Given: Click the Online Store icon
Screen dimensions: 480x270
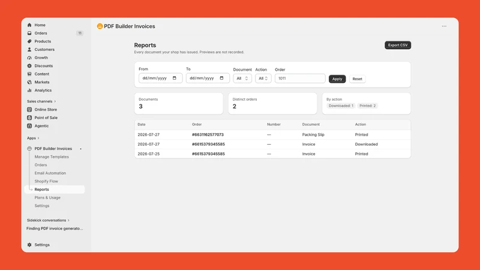Looking at the screenshot, I should (x=29, y=110).
